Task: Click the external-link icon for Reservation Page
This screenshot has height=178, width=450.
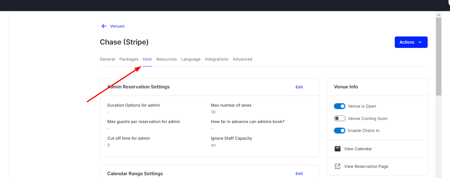Action: 337,166
